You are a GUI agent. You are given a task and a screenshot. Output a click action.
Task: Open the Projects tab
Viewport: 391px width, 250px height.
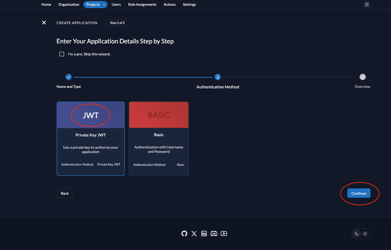click(x=93, y=4)
